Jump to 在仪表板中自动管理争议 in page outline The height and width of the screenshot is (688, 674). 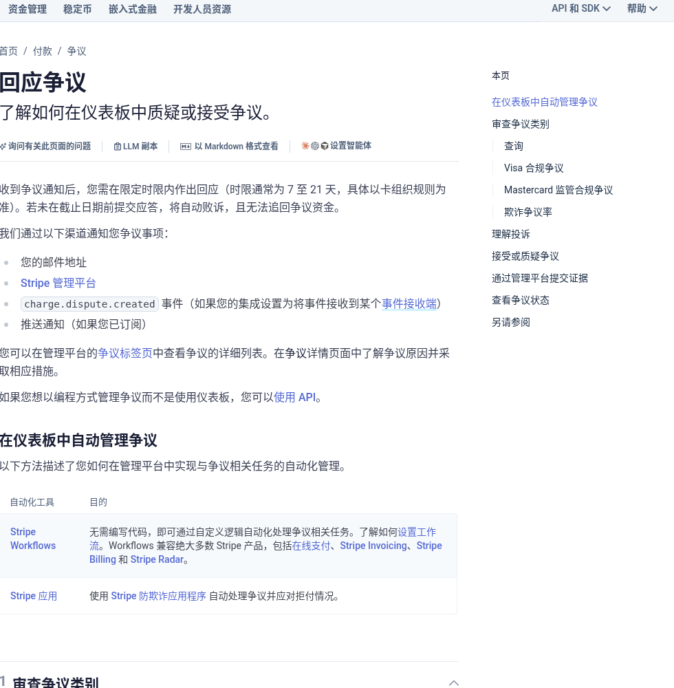545,103
